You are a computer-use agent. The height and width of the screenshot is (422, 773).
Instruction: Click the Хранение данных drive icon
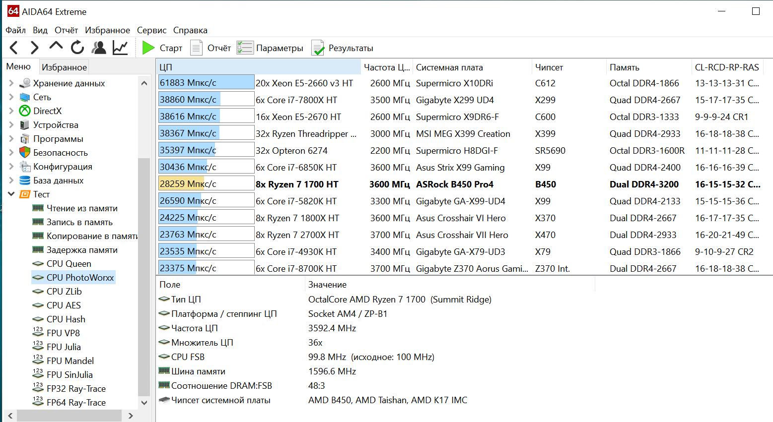25,83
